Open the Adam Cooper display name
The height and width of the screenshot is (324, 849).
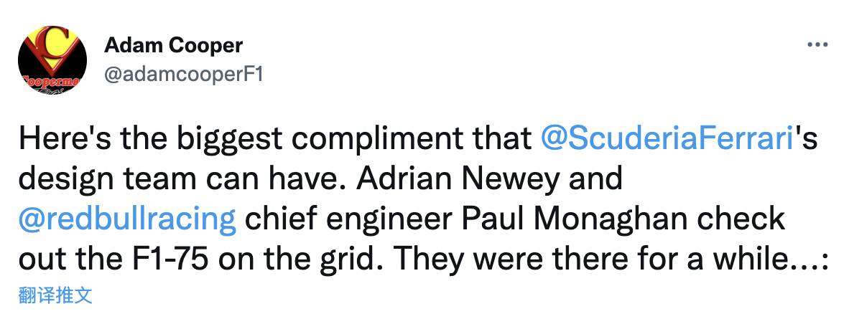tap(174, 45)
